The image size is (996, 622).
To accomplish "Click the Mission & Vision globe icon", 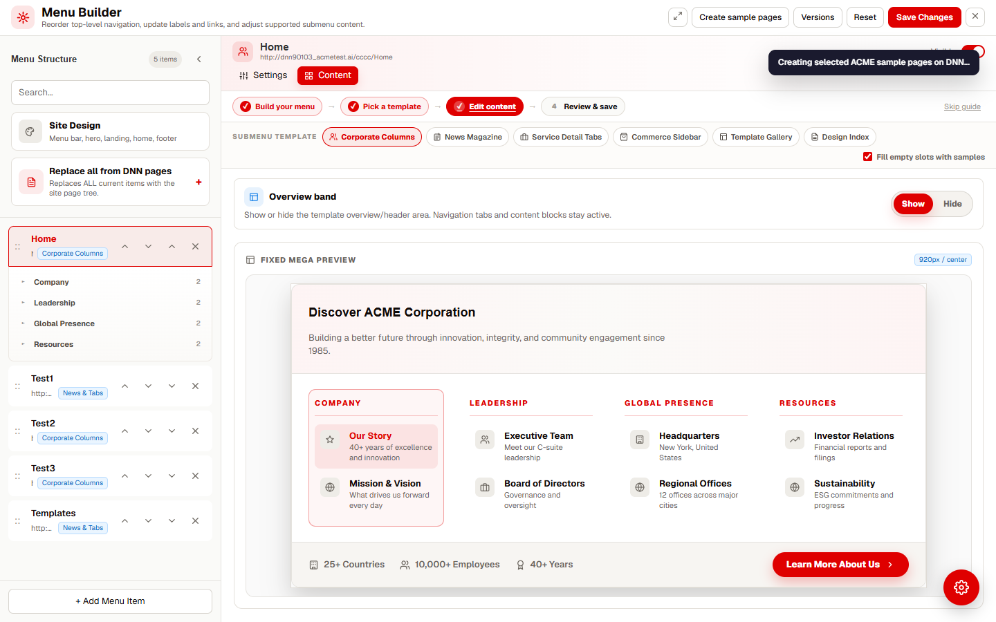I will pos(330,487).
